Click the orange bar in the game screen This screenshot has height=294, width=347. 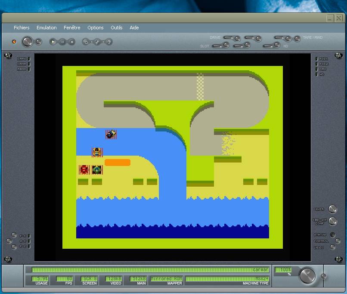[118, 163]
